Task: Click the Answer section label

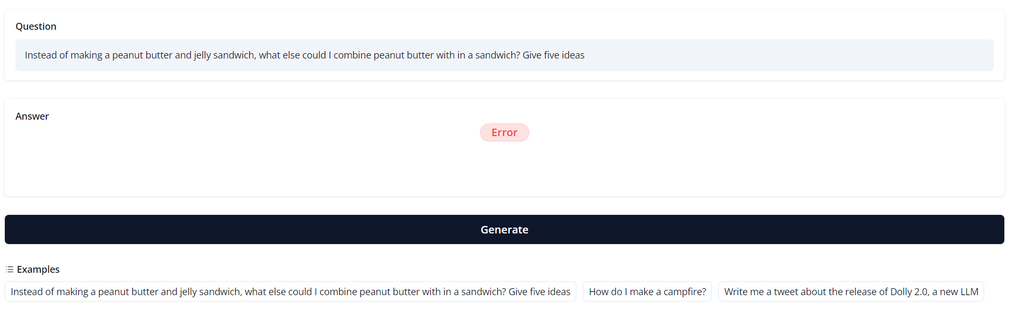Action: tap(32, 116)
